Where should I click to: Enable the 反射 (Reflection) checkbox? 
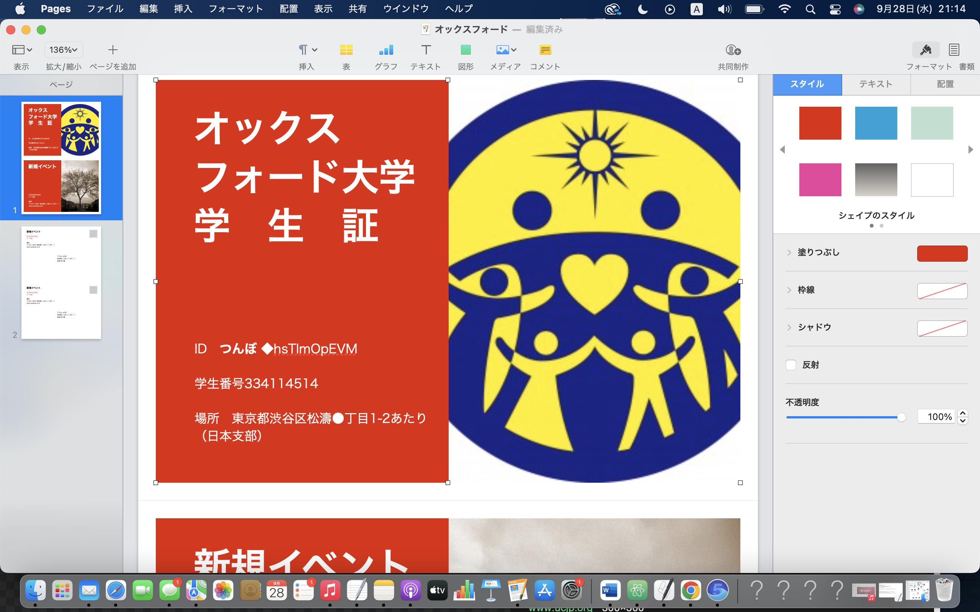(x=791, y=365)
